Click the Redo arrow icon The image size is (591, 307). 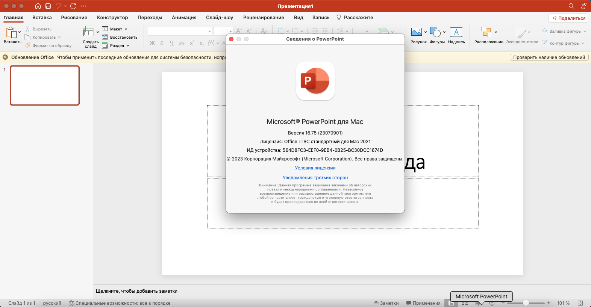click(x=73, y=6)
